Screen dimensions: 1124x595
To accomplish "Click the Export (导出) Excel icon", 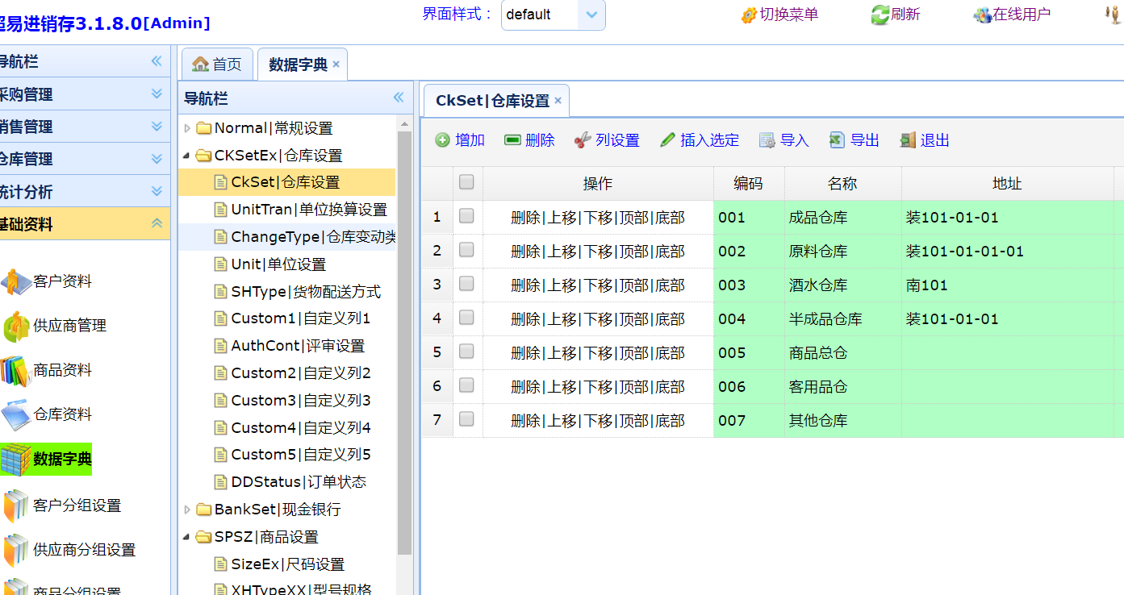I will tap(837, 140).
